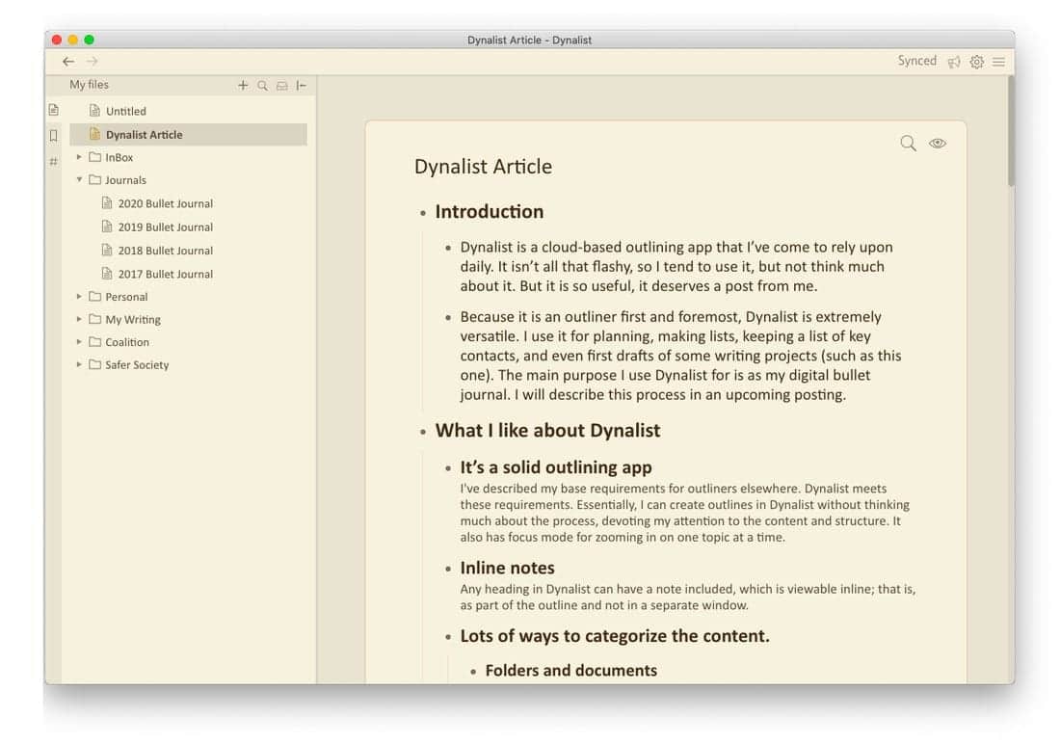Click the back navigation arrow
This screenshot has height=744, width=1060.
click(68, 62)
